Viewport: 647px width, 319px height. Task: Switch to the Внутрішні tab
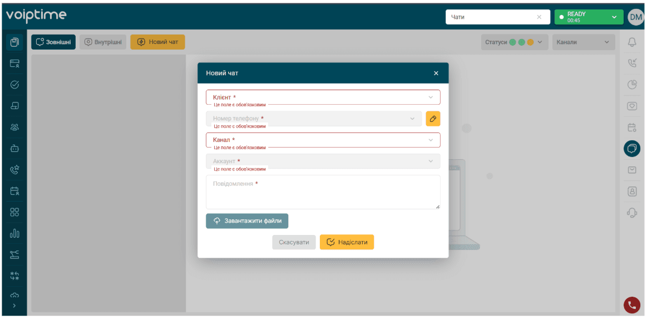click(103, 42)
